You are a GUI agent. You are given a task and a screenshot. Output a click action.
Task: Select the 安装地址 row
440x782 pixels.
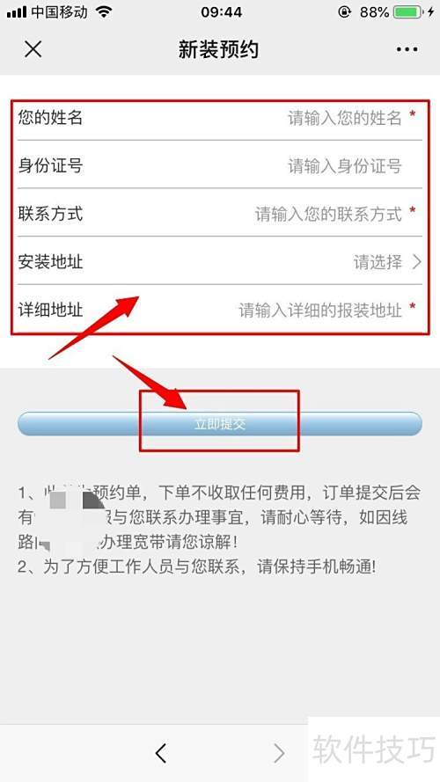219,261
